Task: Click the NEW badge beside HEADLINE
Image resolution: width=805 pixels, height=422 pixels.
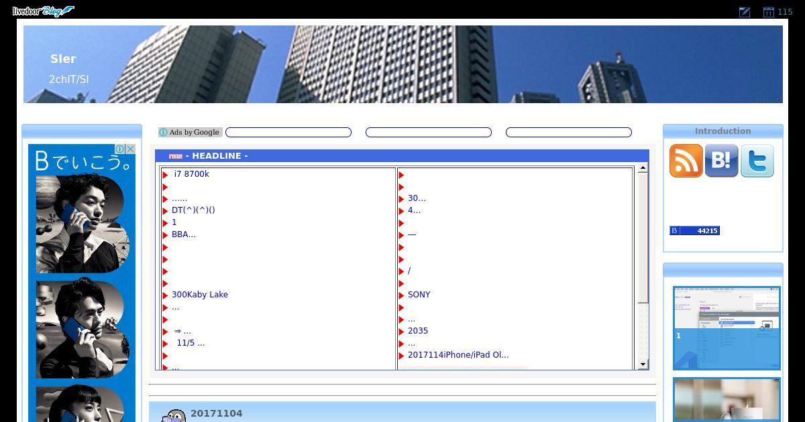Action: pos(176,156)
